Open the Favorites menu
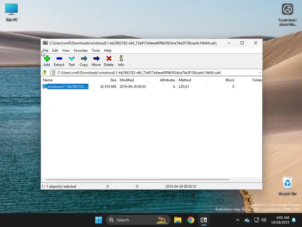Viewport: 302px width, 227px height. tap(81, 50)
